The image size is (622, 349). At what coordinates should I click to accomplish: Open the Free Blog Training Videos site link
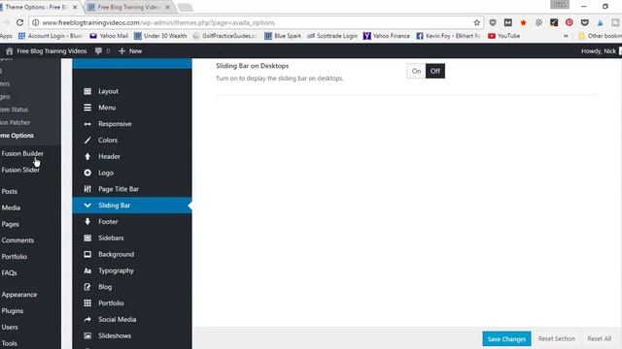(x=47, y=51)
